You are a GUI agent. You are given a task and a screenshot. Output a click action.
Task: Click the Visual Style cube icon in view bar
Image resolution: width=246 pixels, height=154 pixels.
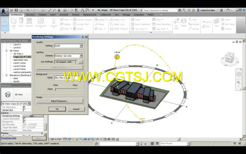(x=69, y=139)
